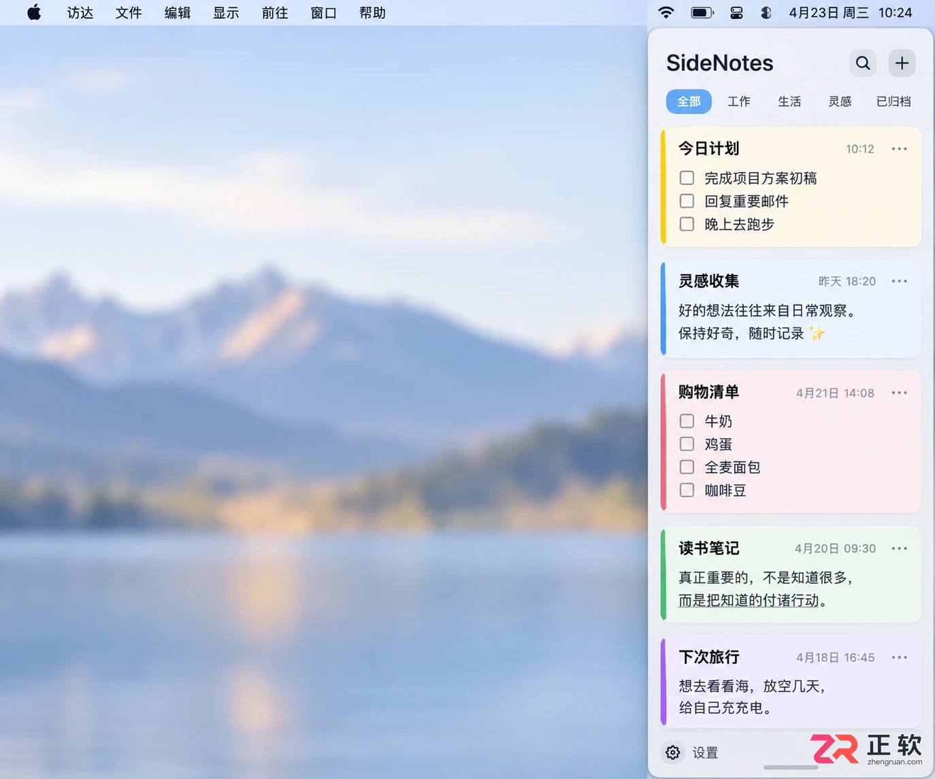The width and height of the screenshot is (935, 779).
Task: Open the 文件 menu
Action: (129, 13)
